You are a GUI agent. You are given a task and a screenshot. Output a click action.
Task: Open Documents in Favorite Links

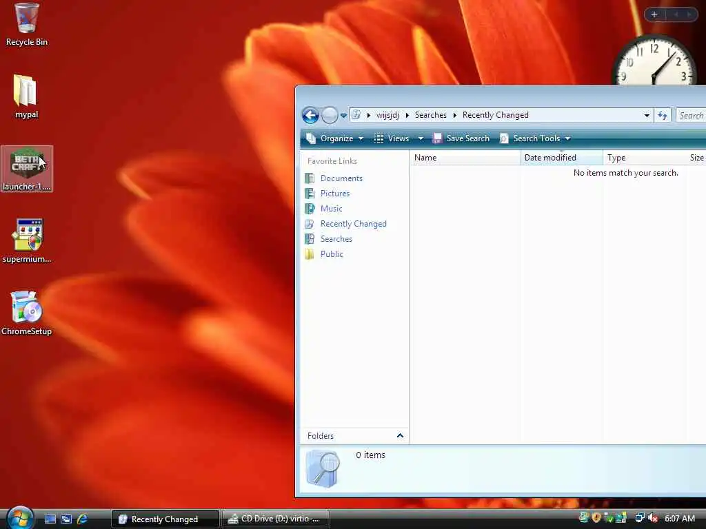pyautogui.click(x=334, y=178)
